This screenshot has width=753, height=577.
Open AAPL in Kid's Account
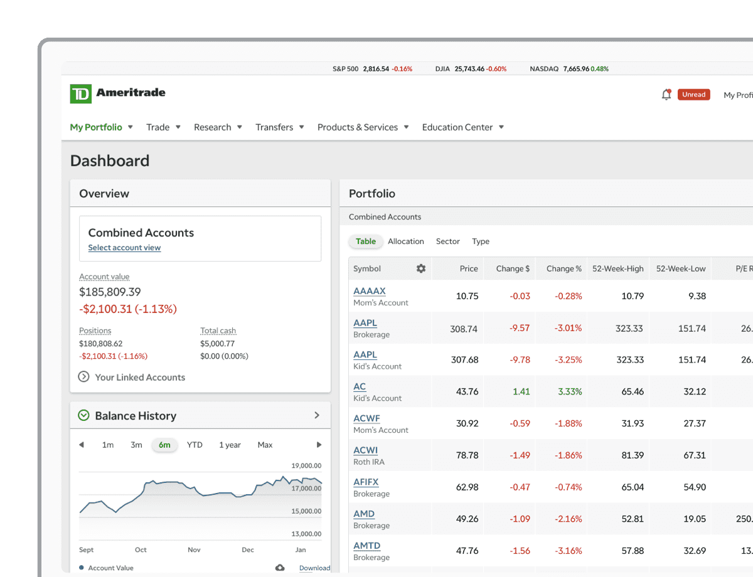pos(365,355)
